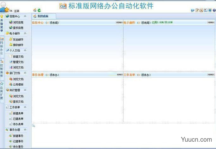Viewport: 216px width, 149px height.
Task: Collapse the 知识管理 sidebar section arrow
Action: pos(25,90)
